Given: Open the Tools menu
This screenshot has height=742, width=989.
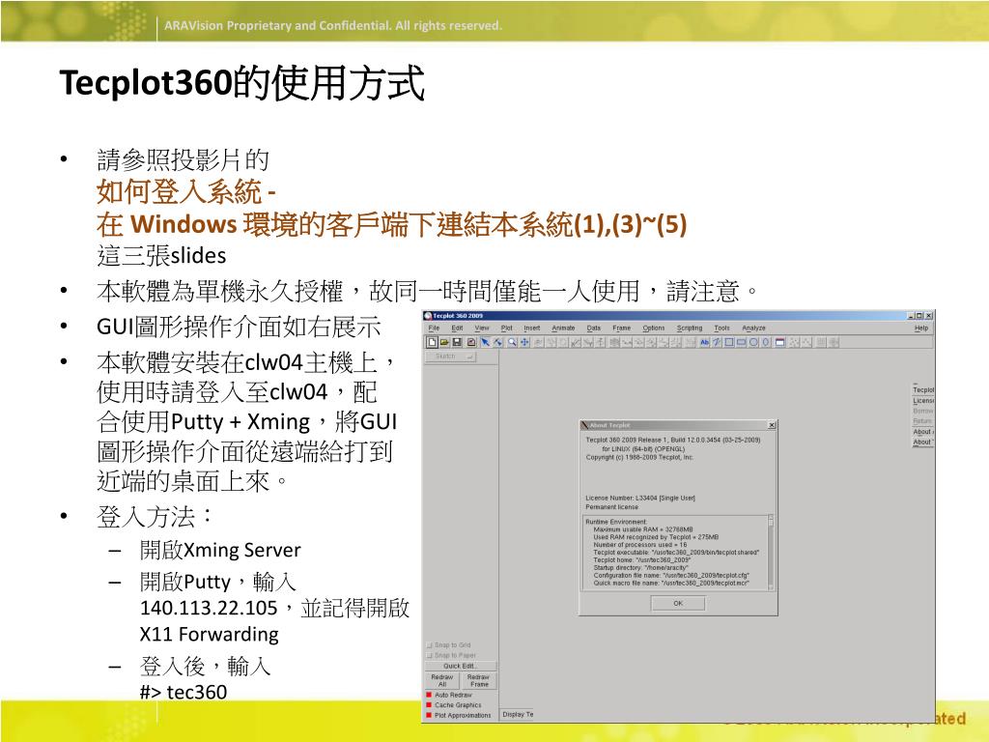Looking at the screenshot, I should tap(721, 328).
